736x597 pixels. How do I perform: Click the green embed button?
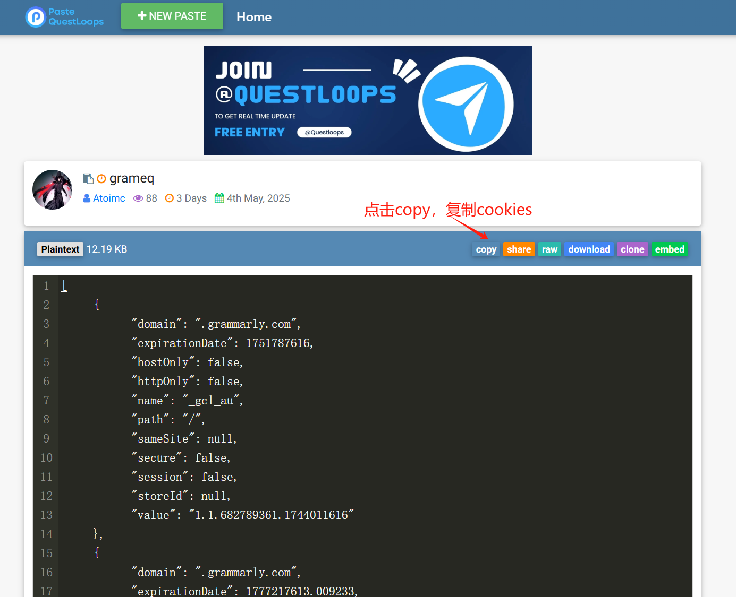pos(670,249)
